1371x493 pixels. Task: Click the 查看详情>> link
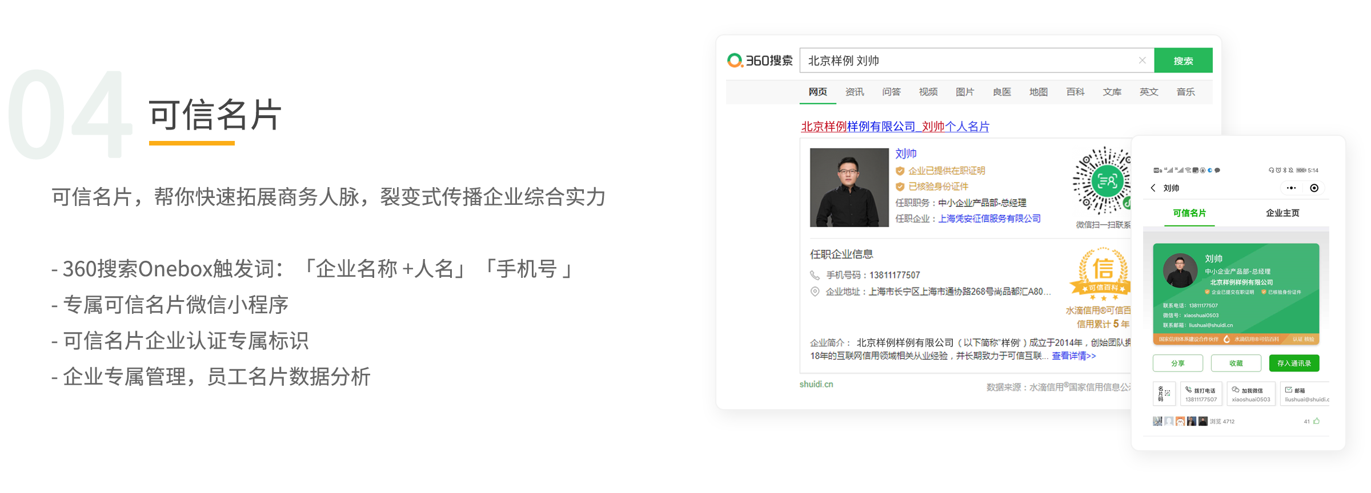pyautogui.click(x=1073, y=355)
